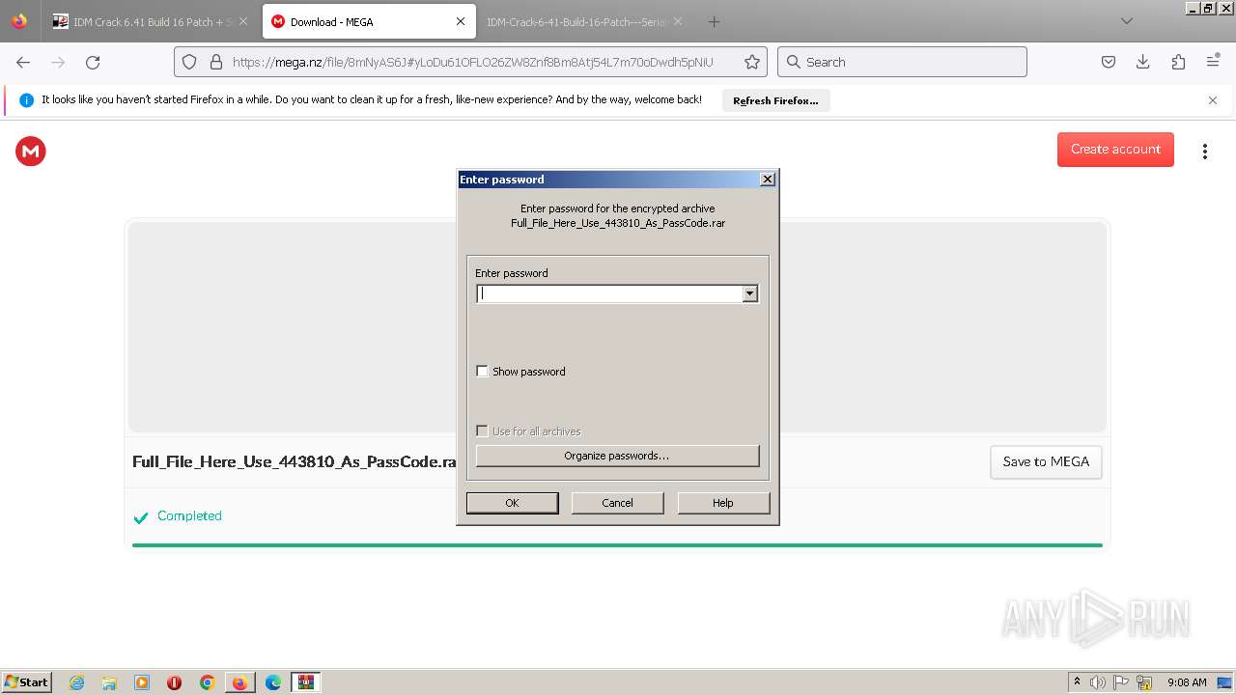Open Opera browser from taskbar
Screen dimensions: 1236x695
(x=175, y=682)
